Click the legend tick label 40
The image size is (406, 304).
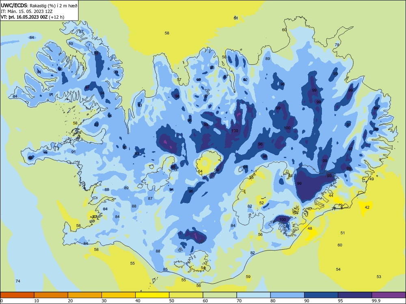point(138,301)
